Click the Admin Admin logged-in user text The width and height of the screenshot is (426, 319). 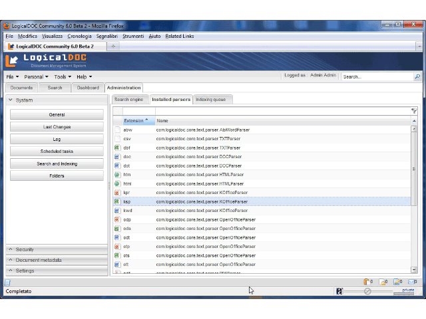click(x=323, y=75)
